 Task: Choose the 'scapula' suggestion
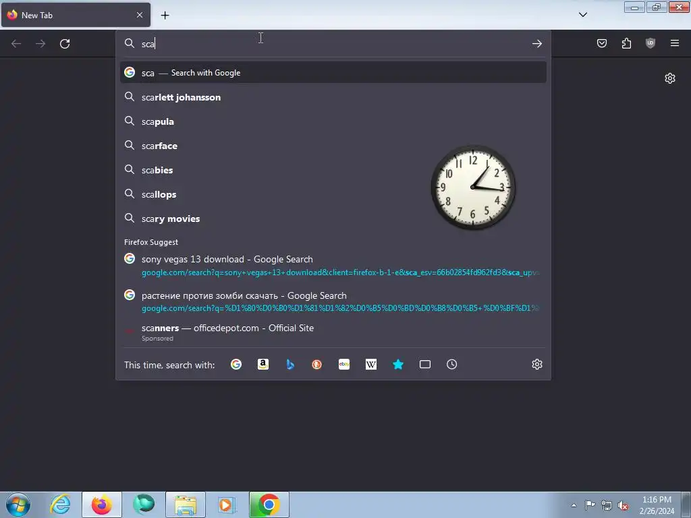coord(333,121)
